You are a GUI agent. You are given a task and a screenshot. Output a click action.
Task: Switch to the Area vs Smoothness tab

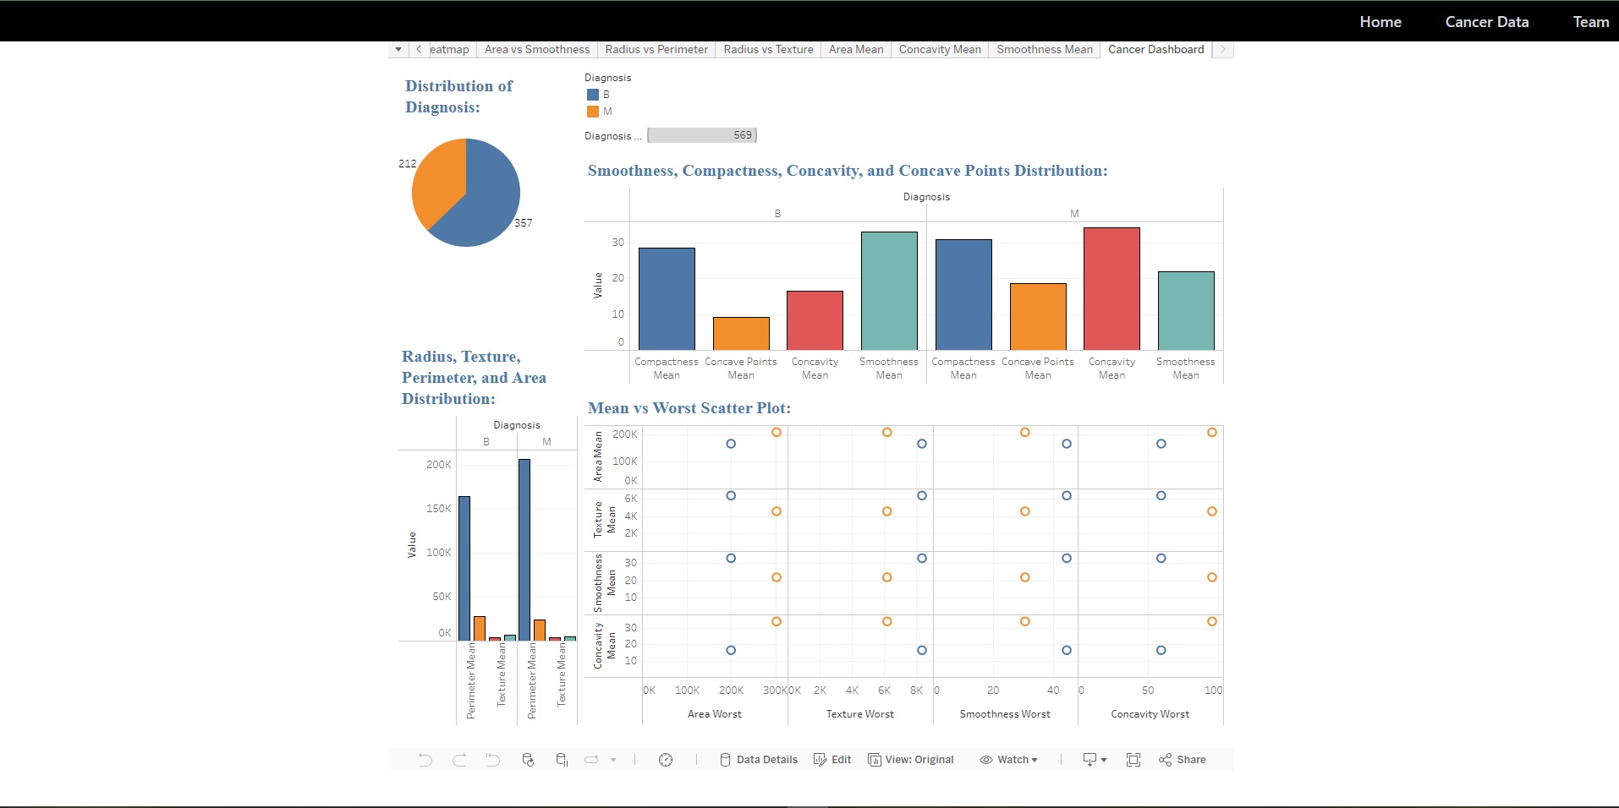(x=537, y=50)
